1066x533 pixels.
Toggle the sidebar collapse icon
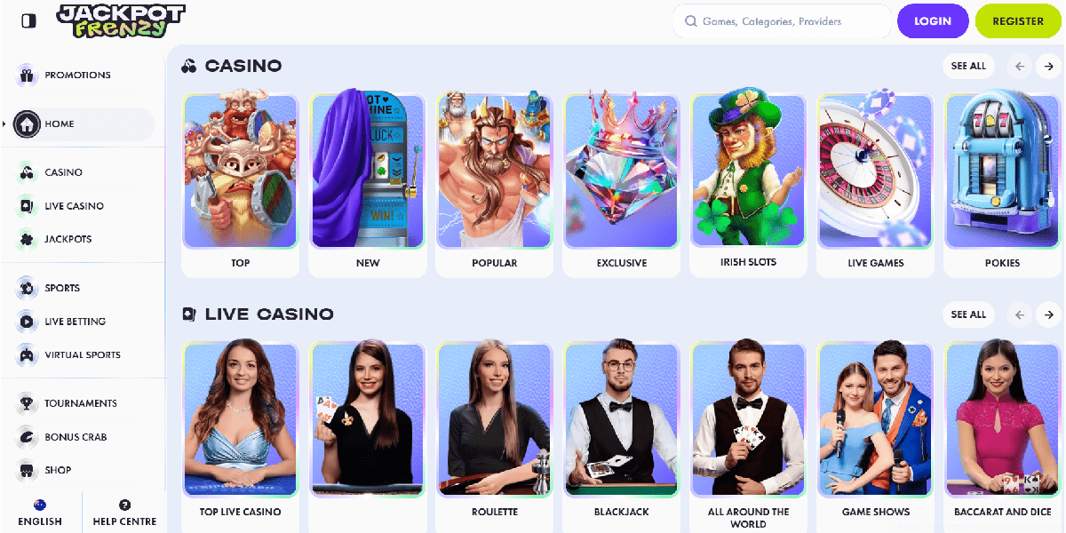coord(28,20)
